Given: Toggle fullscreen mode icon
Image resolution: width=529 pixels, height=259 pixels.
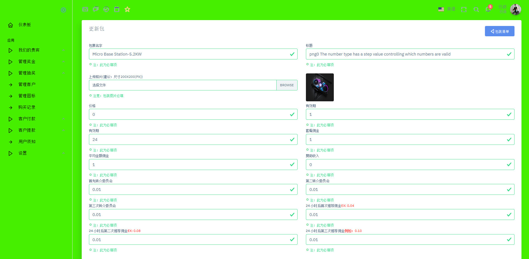Looking at the screenshot, I should tap(464, 9).
